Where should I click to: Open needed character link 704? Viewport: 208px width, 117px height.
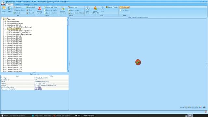tap(36, 87)
